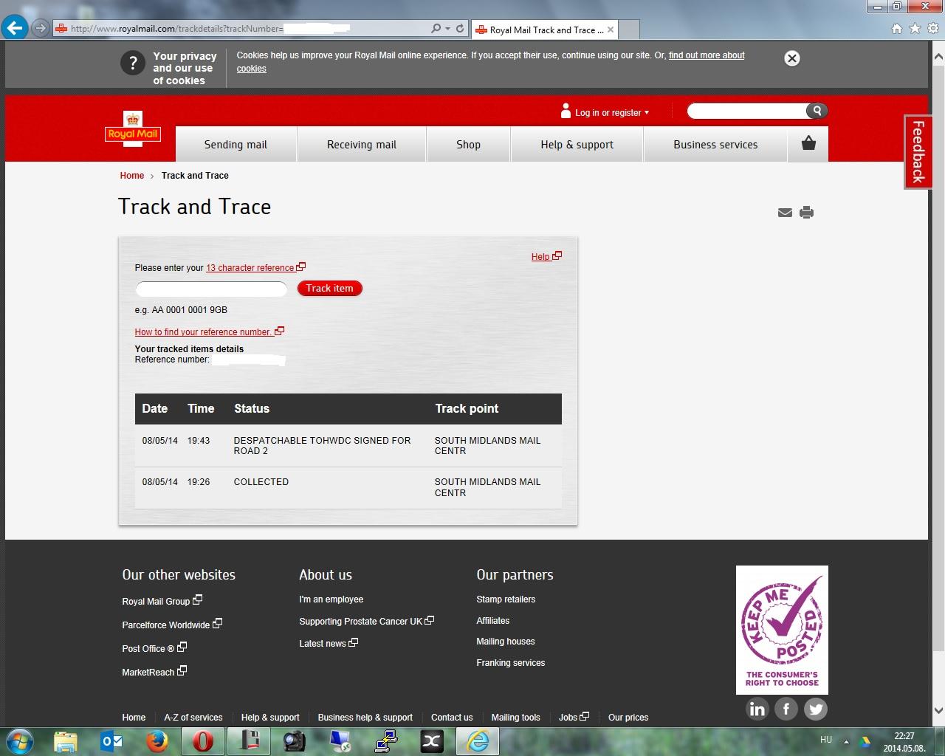945x756 pixels.
Task: Open the Favorites star icon
Action: (915, 29)
